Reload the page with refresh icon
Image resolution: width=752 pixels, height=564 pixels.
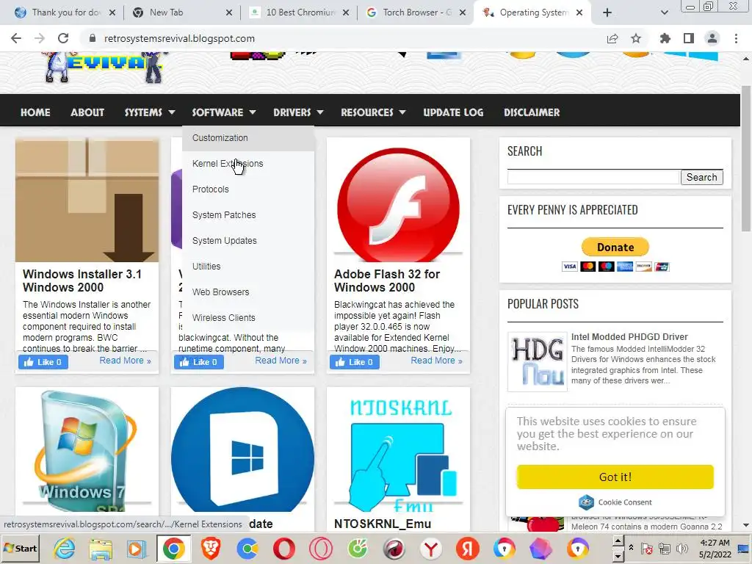tap(63, 38)
